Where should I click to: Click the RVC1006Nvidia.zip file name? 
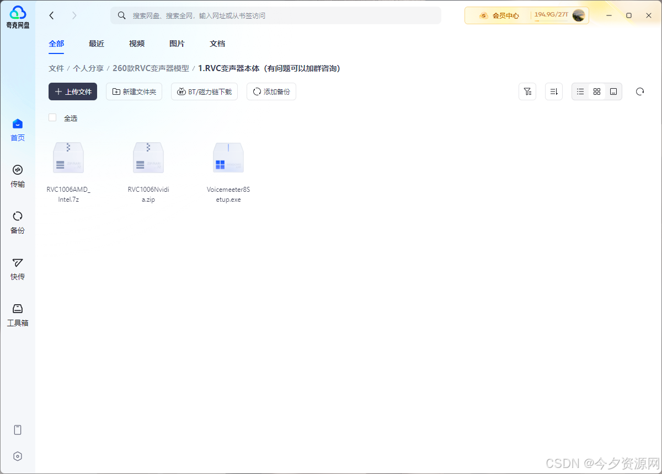pyautogui.click(x=148, y=194)
